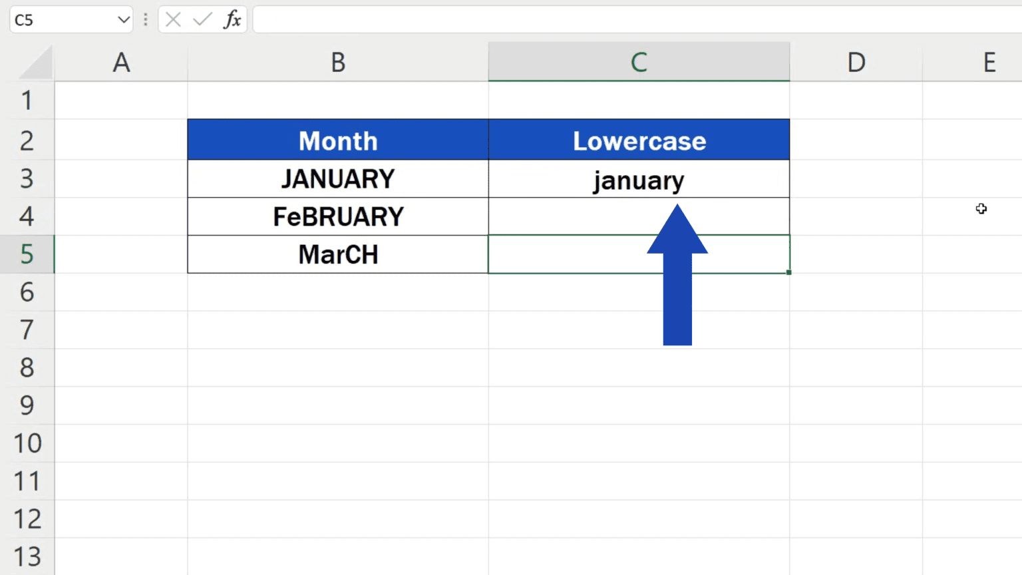Select the cell containing MarCH

[338, 254]
